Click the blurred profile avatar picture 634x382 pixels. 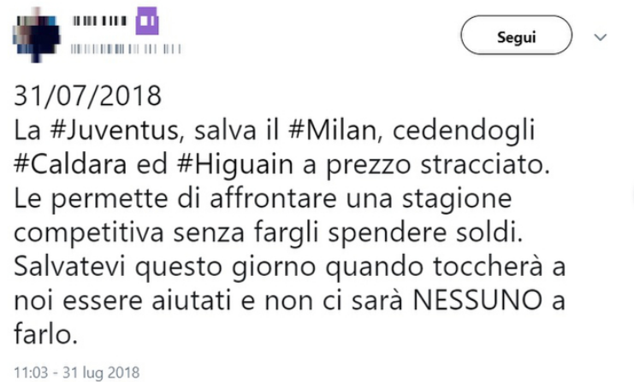pyautogui.click(x=36, y=34)
